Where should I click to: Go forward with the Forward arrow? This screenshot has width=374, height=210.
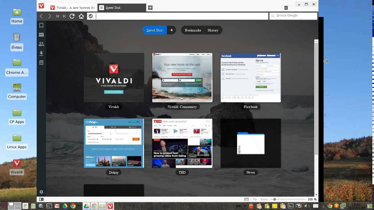pos(50,16)
